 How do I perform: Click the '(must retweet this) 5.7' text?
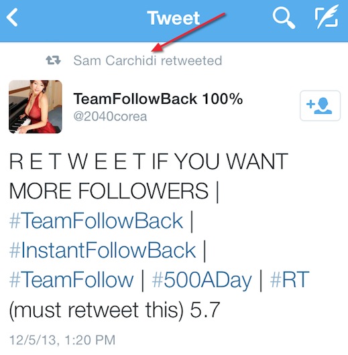point(115,310)
